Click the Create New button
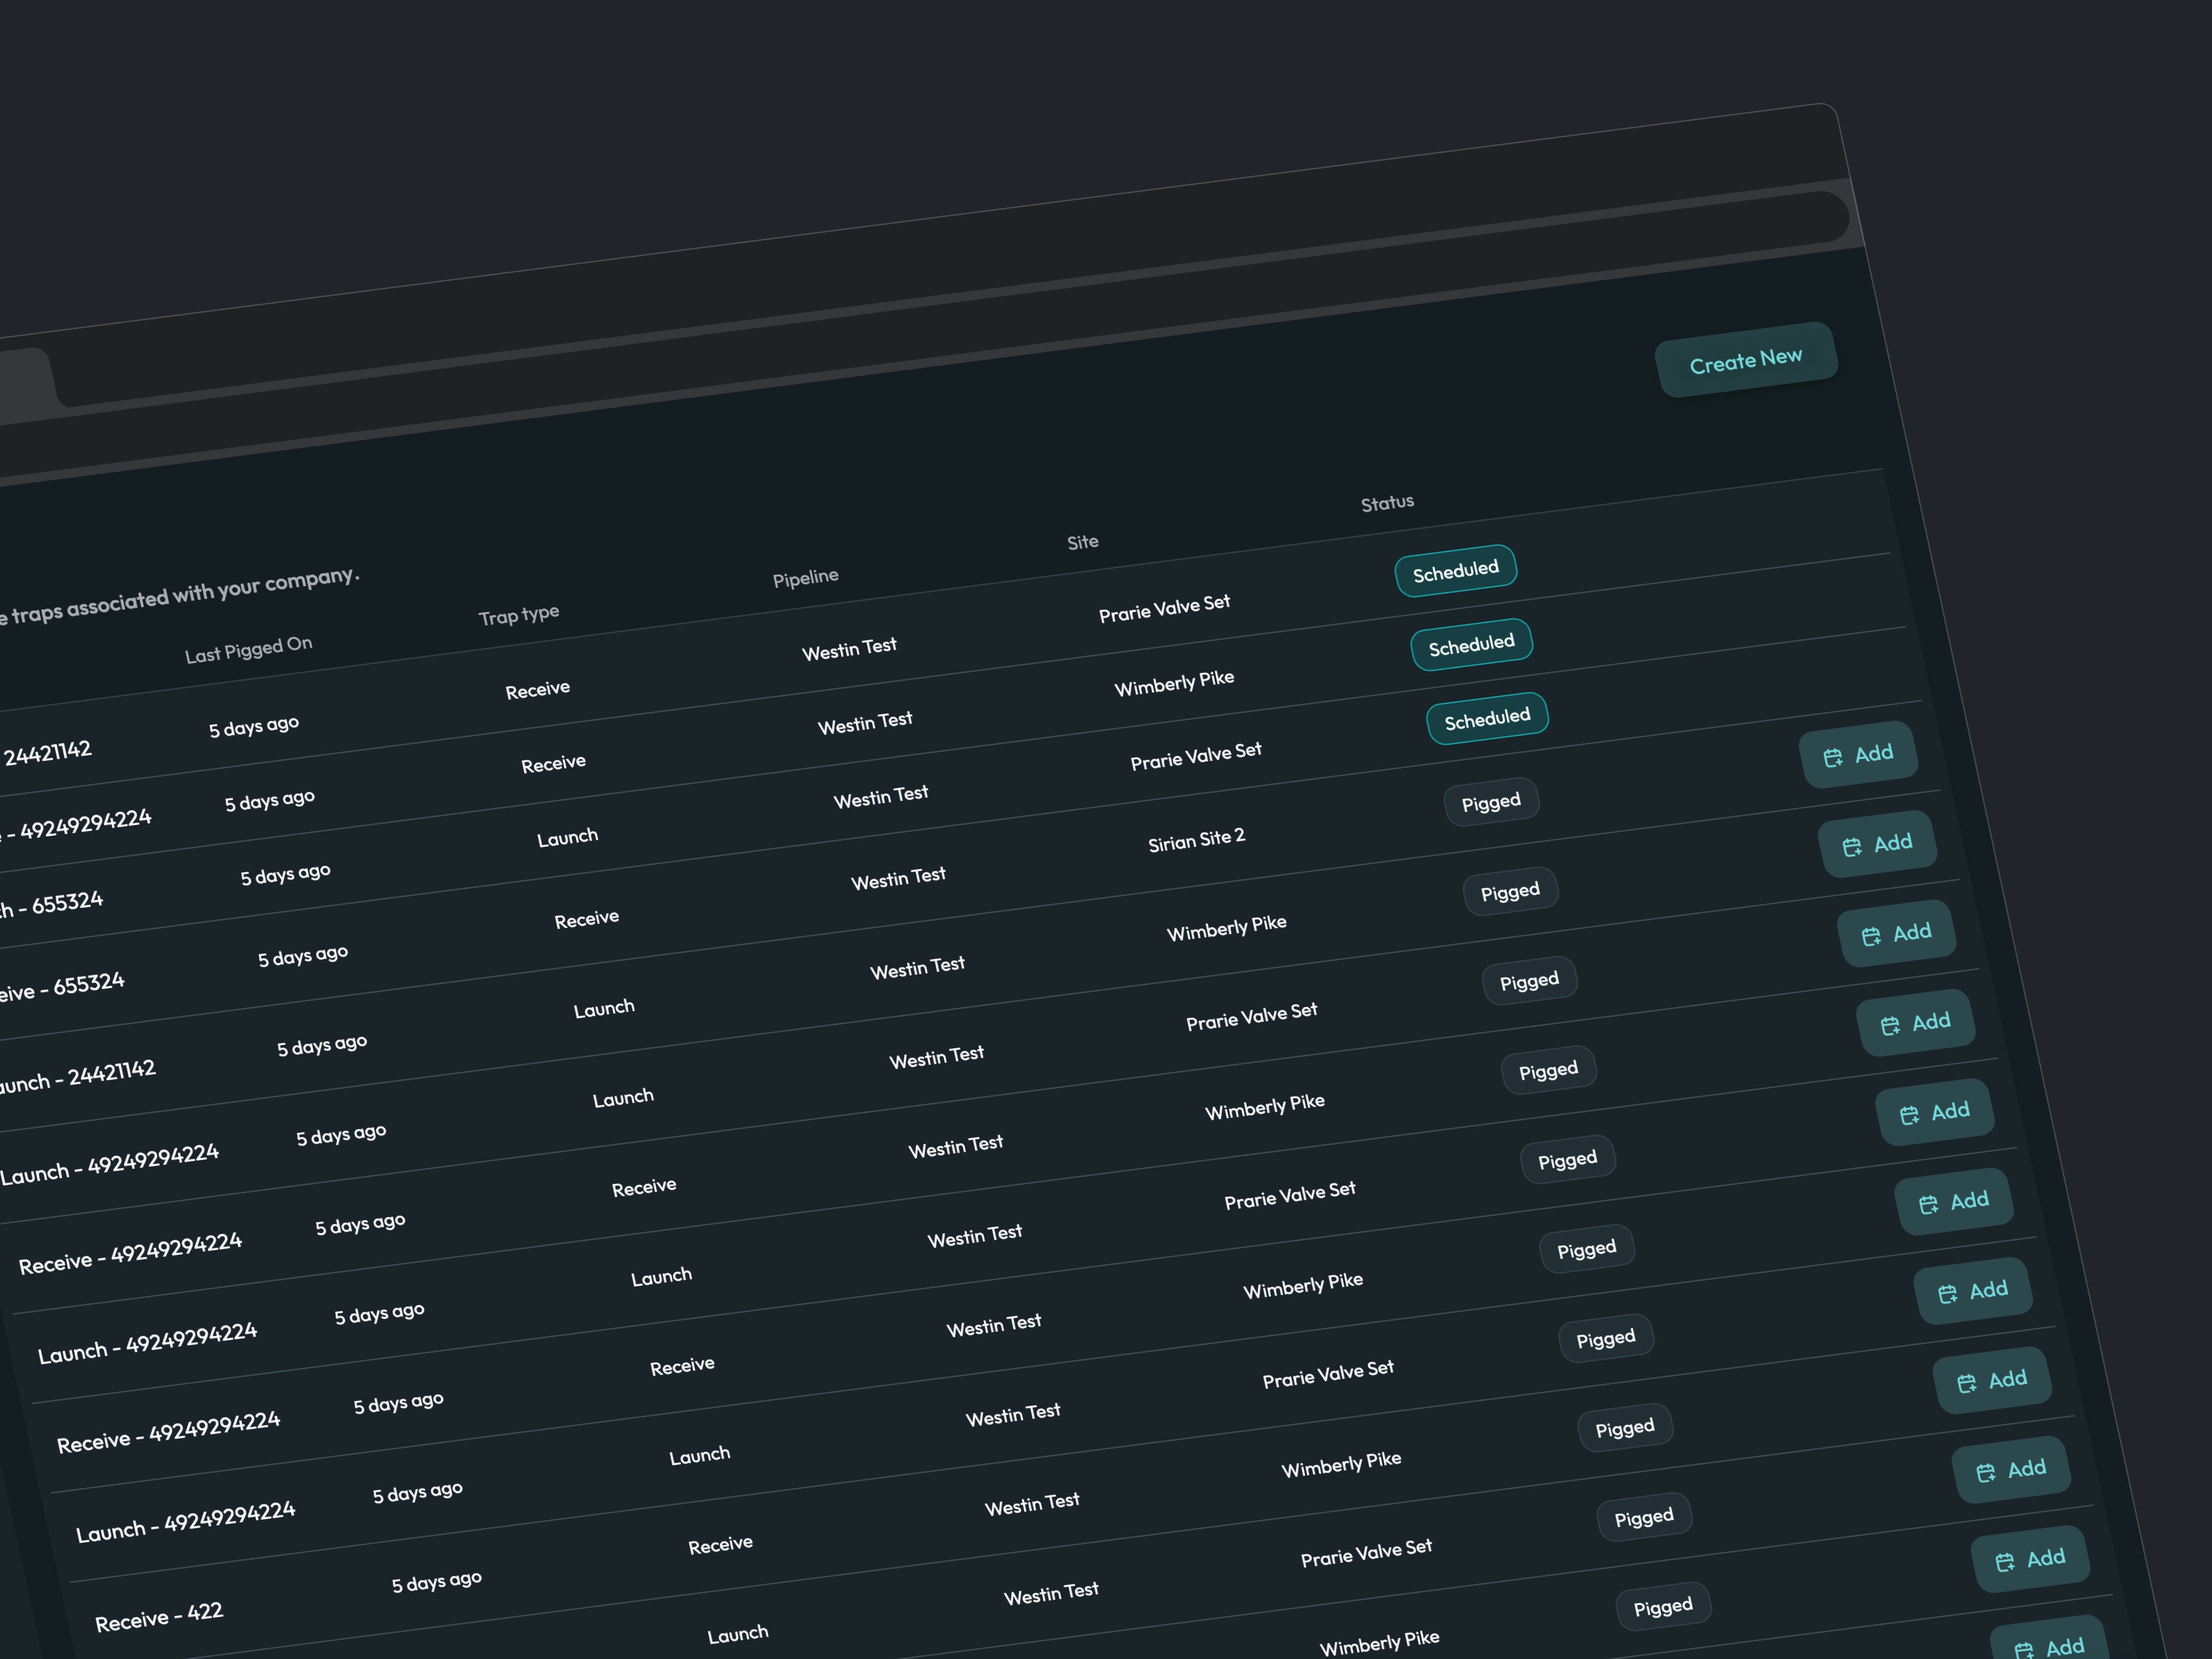The width and height of the screenshot is (2212, 1659). coord(1746,360)
